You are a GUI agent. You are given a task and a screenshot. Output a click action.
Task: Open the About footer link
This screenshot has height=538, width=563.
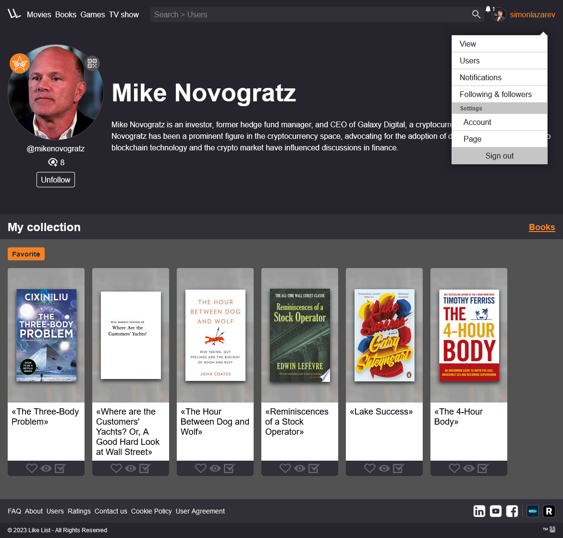coord(34,511)
